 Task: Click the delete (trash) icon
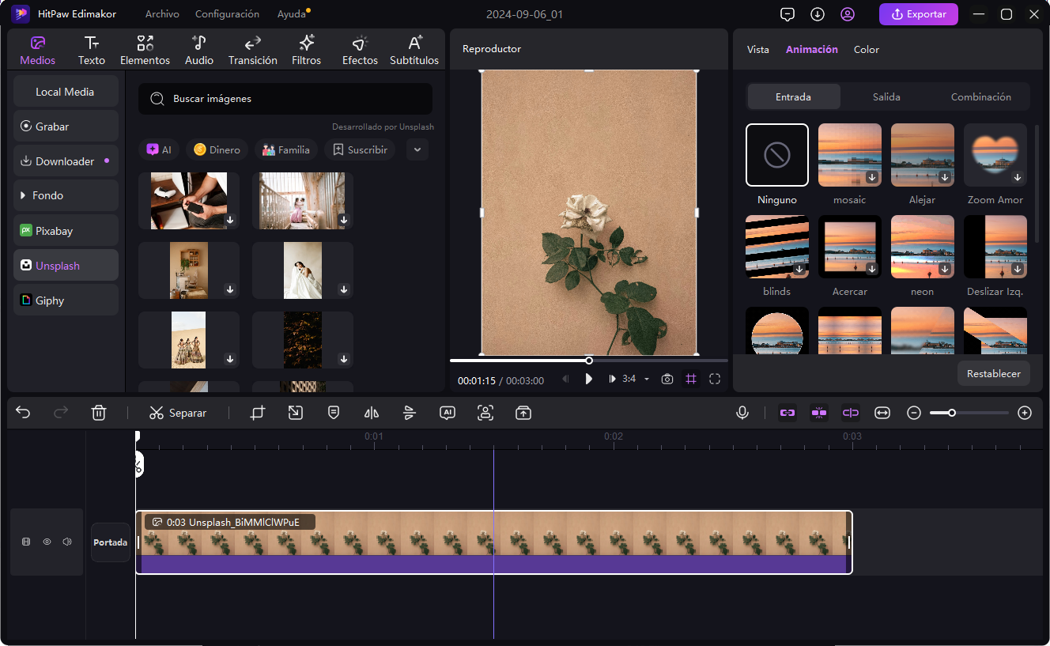(x=99, y=412)
